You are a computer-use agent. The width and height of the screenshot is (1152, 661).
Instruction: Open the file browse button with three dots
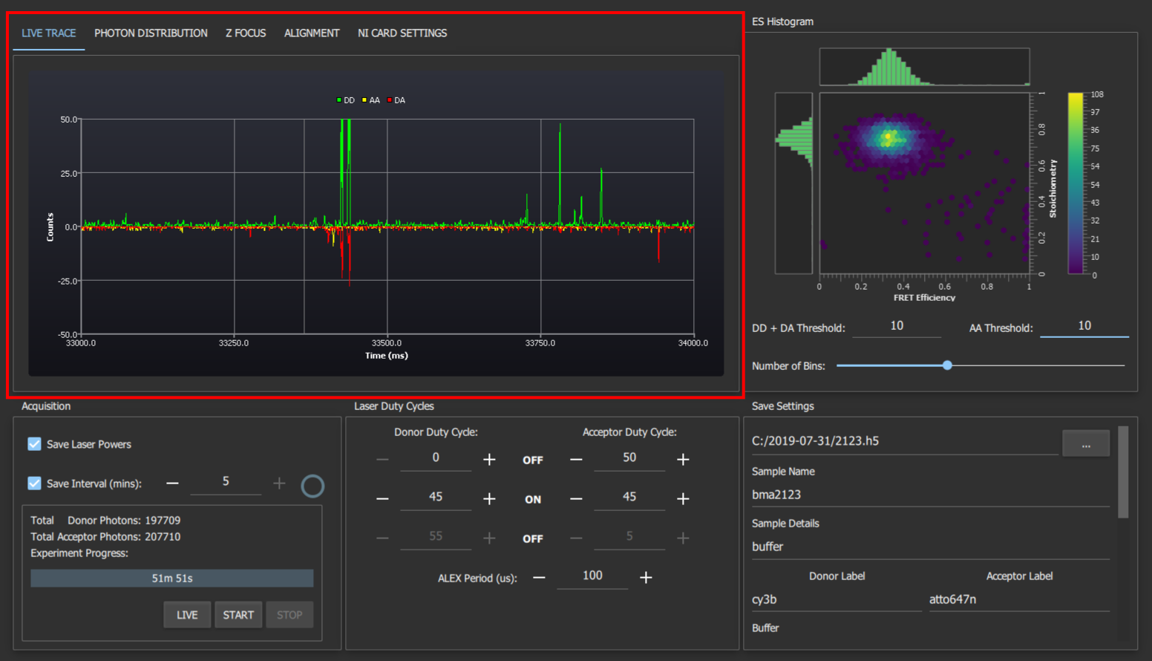click(x=1086, y=443)
